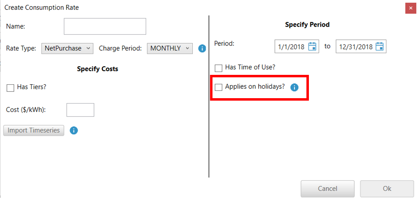Expand the Rate Type NetPurchase dropdown
The image size is (418, 198).
pyautogui.click(x=68, y=48)
